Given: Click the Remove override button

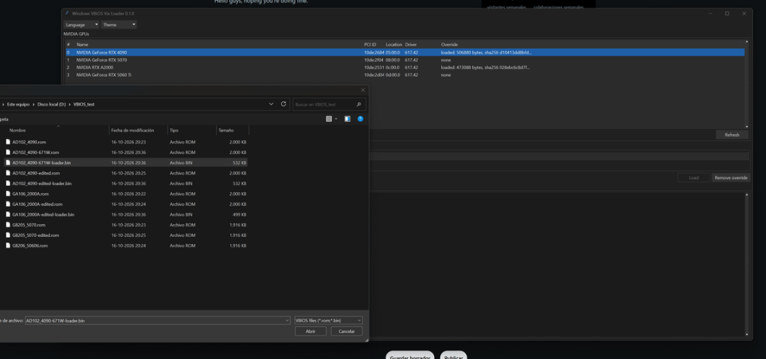Looking at the screenshot, I should pos(731,178).
